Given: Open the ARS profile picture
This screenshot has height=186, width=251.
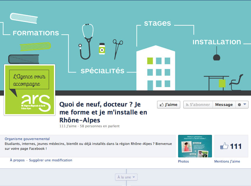Looking at the screenshot, I should click(29, 90).
